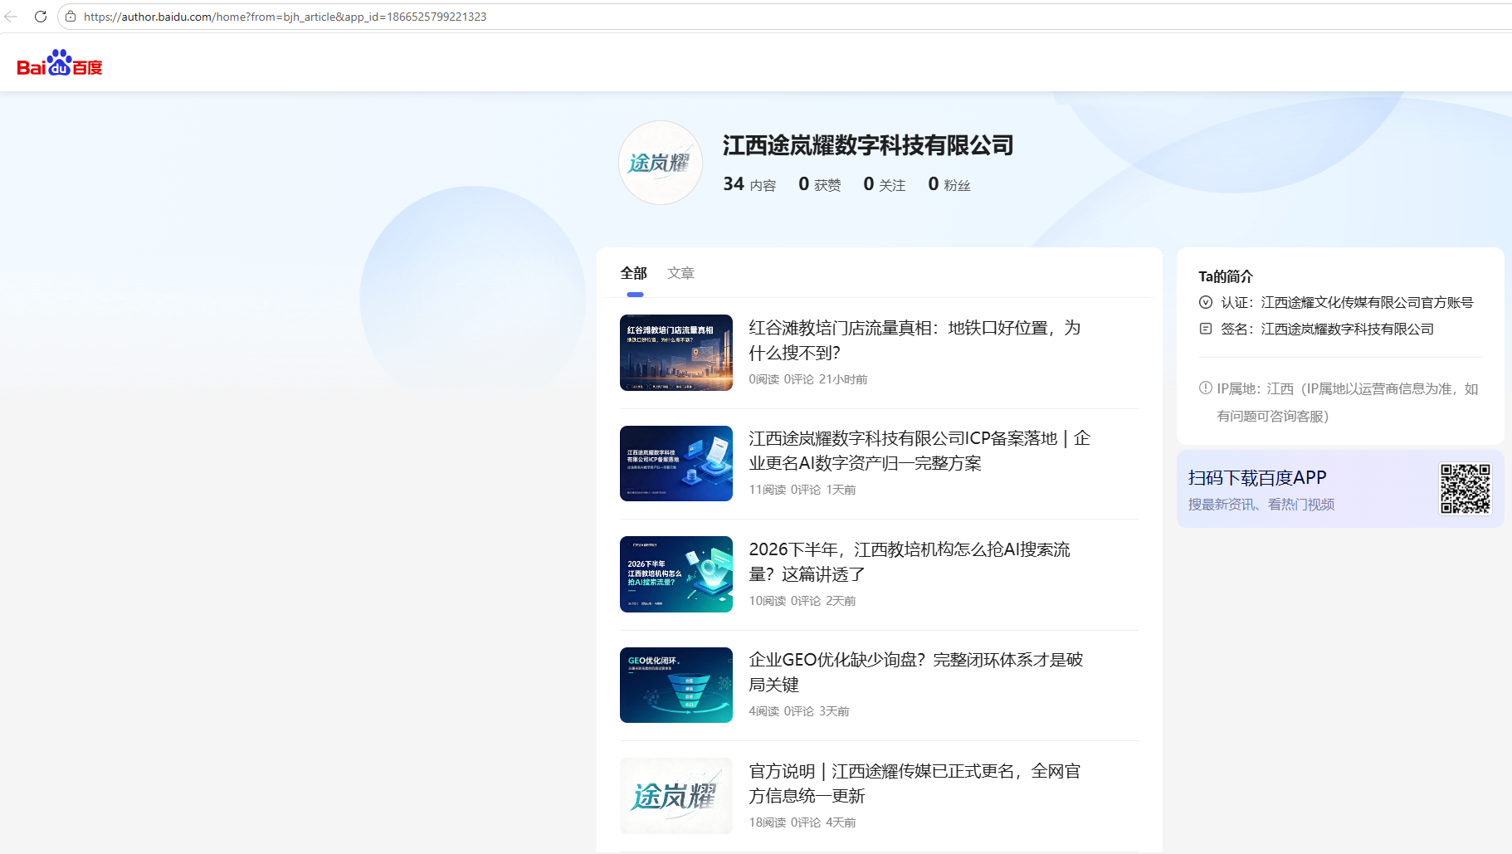Switch to the 文章 tab
Image resolution: width=1512 pixels, height=854 pixels.
[681, 273]
